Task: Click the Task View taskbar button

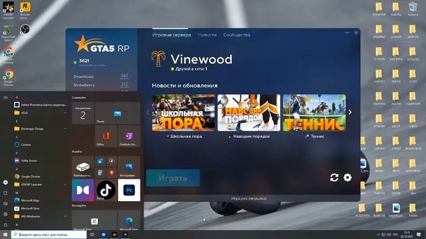Action: coord(92,234)
